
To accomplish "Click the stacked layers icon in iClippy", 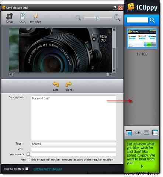I will click(x=146, y=132).
